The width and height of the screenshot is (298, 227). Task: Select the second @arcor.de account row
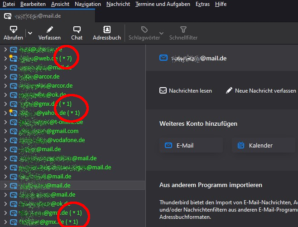click(x=72, y=86)
